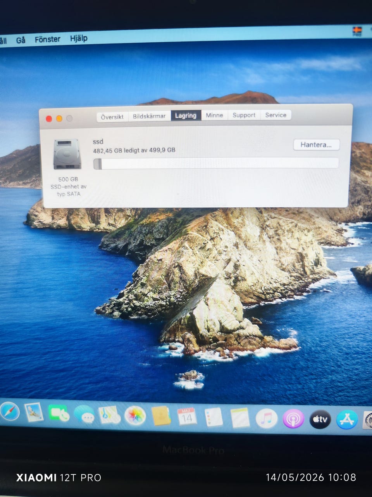Screen dimensions: 372x497
Task: Click the 'SSD-enhet av typ SATA' label
Action: point(69,190)
